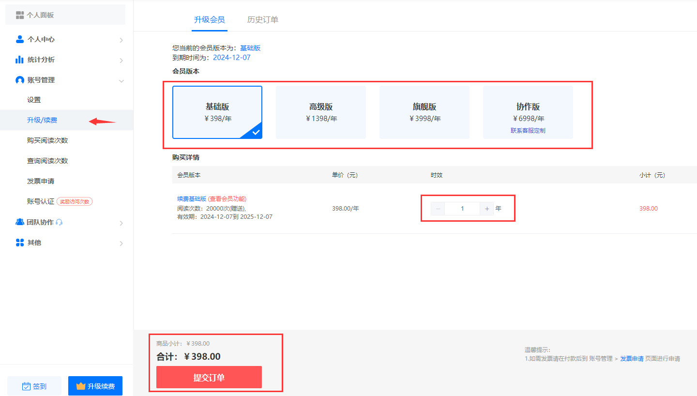
Task: Select the 旗舰版 ¥3998/年 plan
Action: tap(424, 112)
